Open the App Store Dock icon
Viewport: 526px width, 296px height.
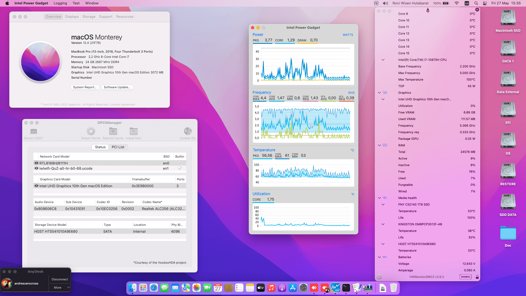tap(293, 288)
